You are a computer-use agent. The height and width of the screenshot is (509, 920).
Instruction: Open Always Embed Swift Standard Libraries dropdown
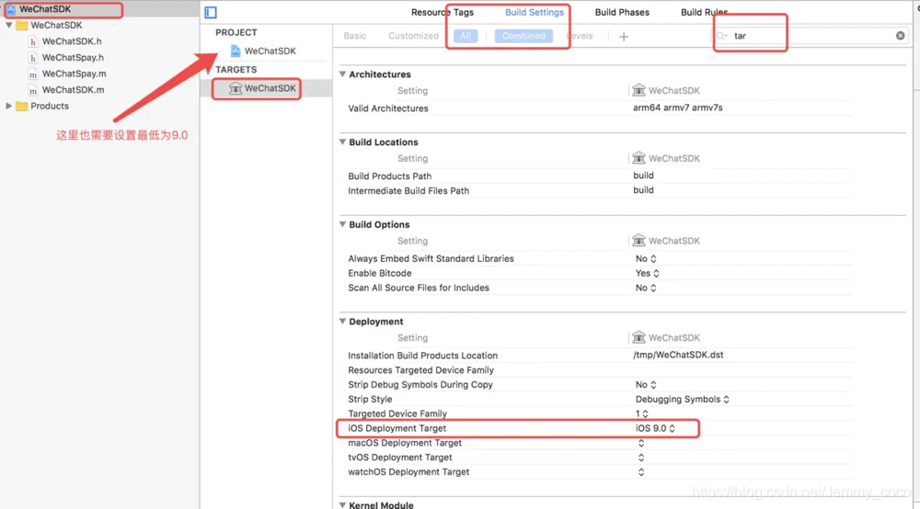coord(646,258)
